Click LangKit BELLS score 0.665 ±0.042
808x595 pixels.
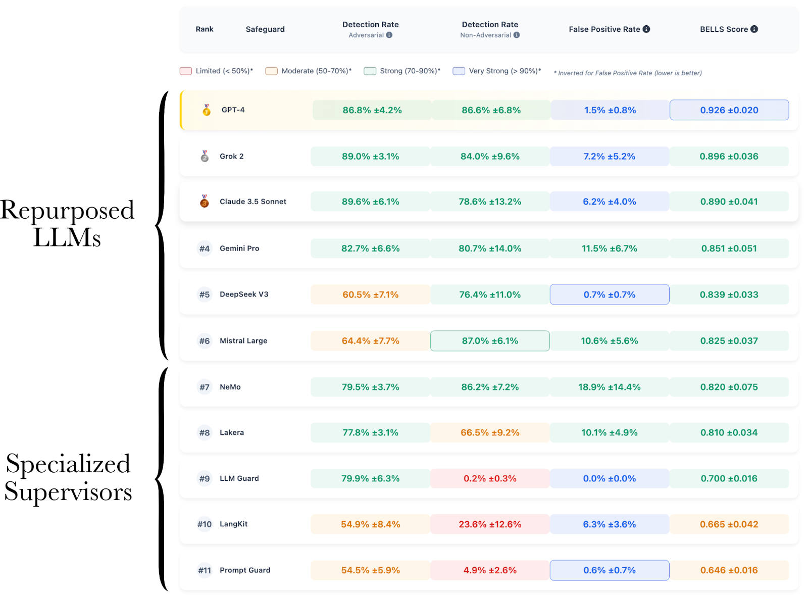tap(729, 524)
